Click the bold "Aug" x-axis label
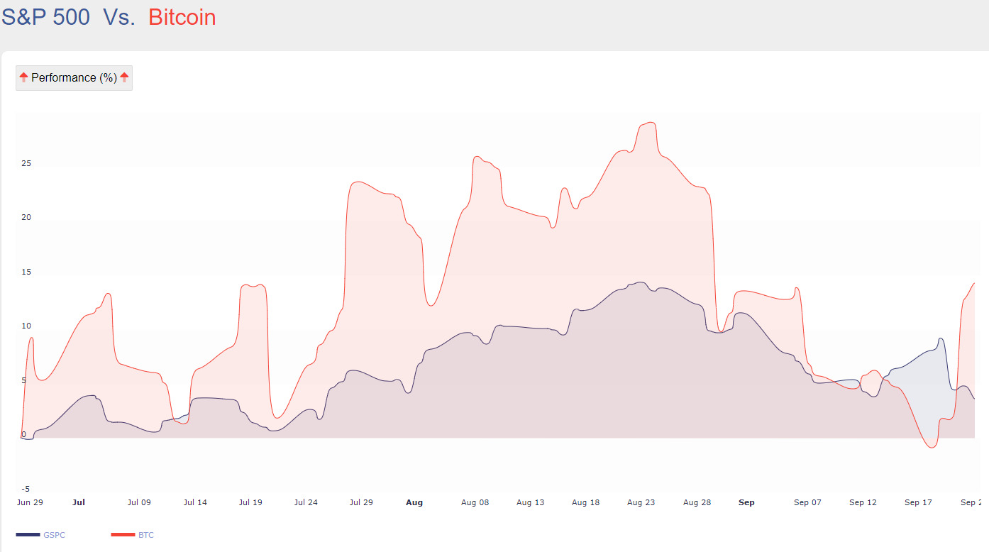The height and width of the screenshot is (552, 989). [x=414, y=502]
